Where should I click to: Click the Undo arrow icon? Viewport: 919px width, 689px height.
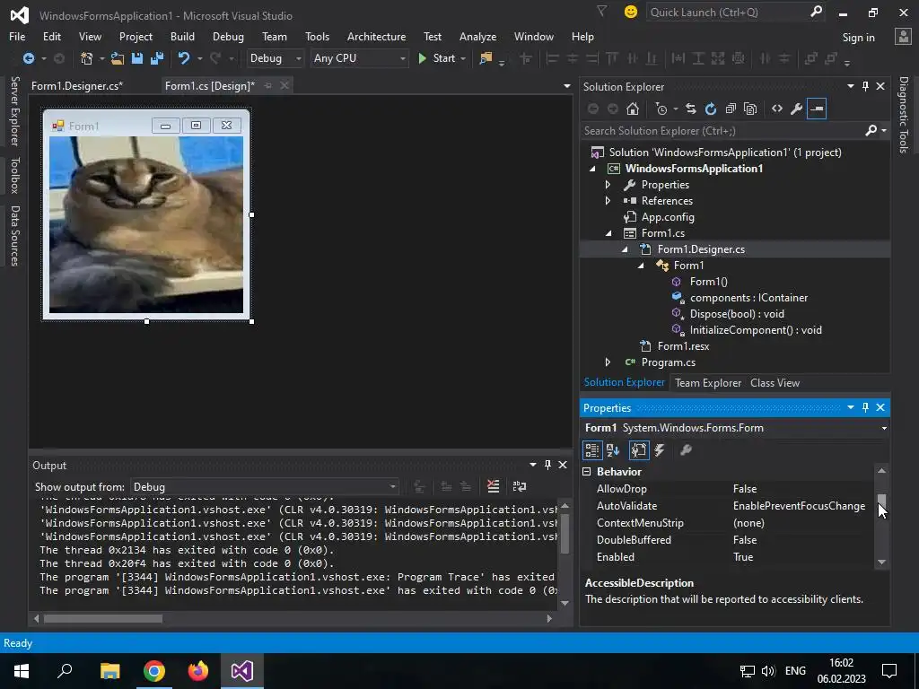184,58
